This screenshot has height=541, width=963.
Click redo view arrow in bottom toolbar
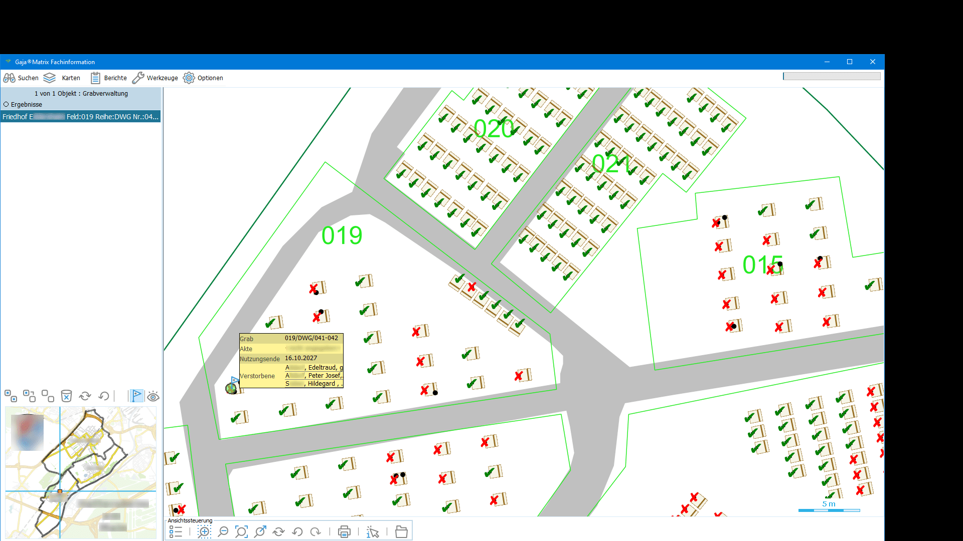pyautogui.click(x=315, y=532)
